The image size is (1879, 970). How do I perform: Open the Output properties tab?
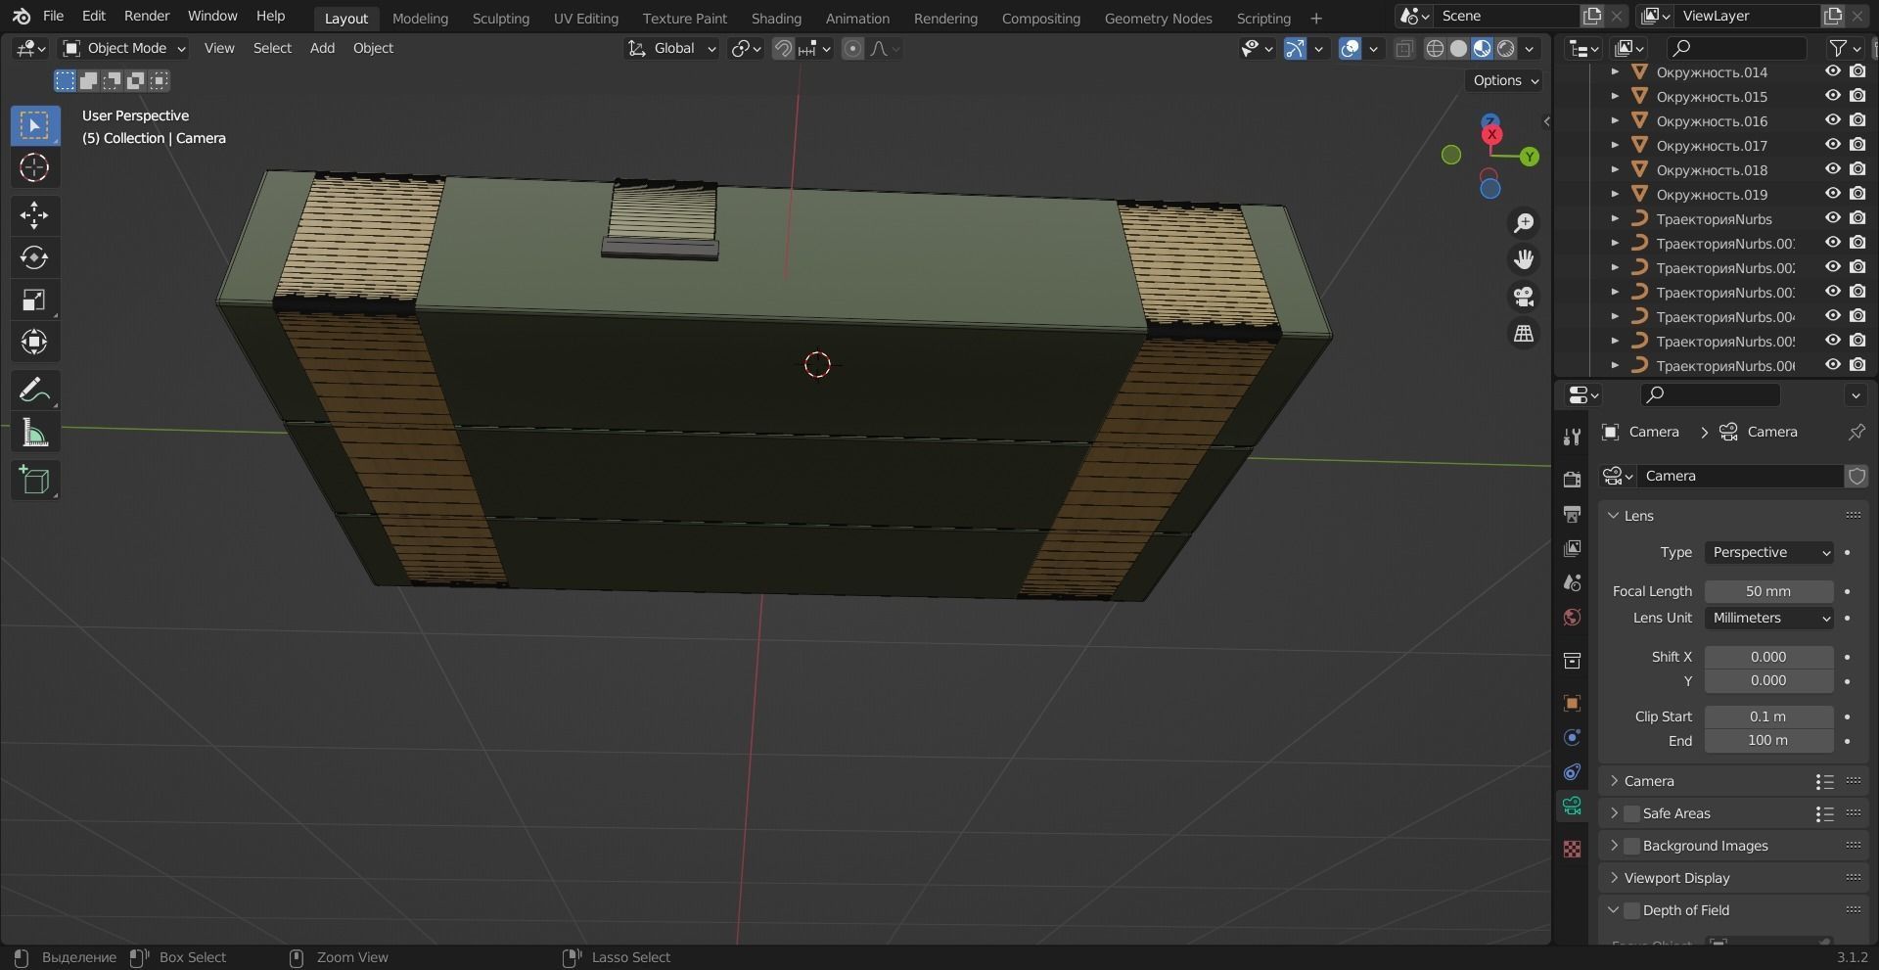tap(1572, 514)
